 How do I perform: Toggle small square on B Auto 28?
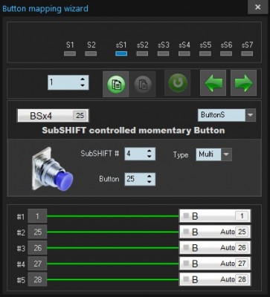[186, 279]
